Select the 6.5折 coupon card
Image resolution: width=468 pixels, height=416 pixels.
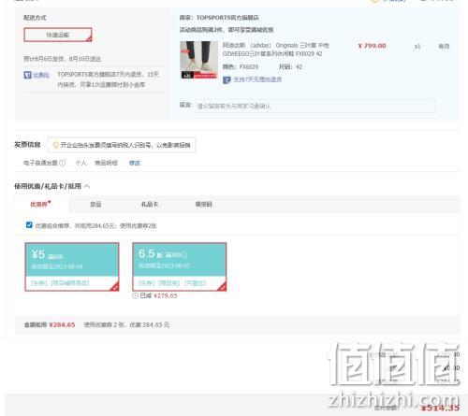tap(180, 266)
